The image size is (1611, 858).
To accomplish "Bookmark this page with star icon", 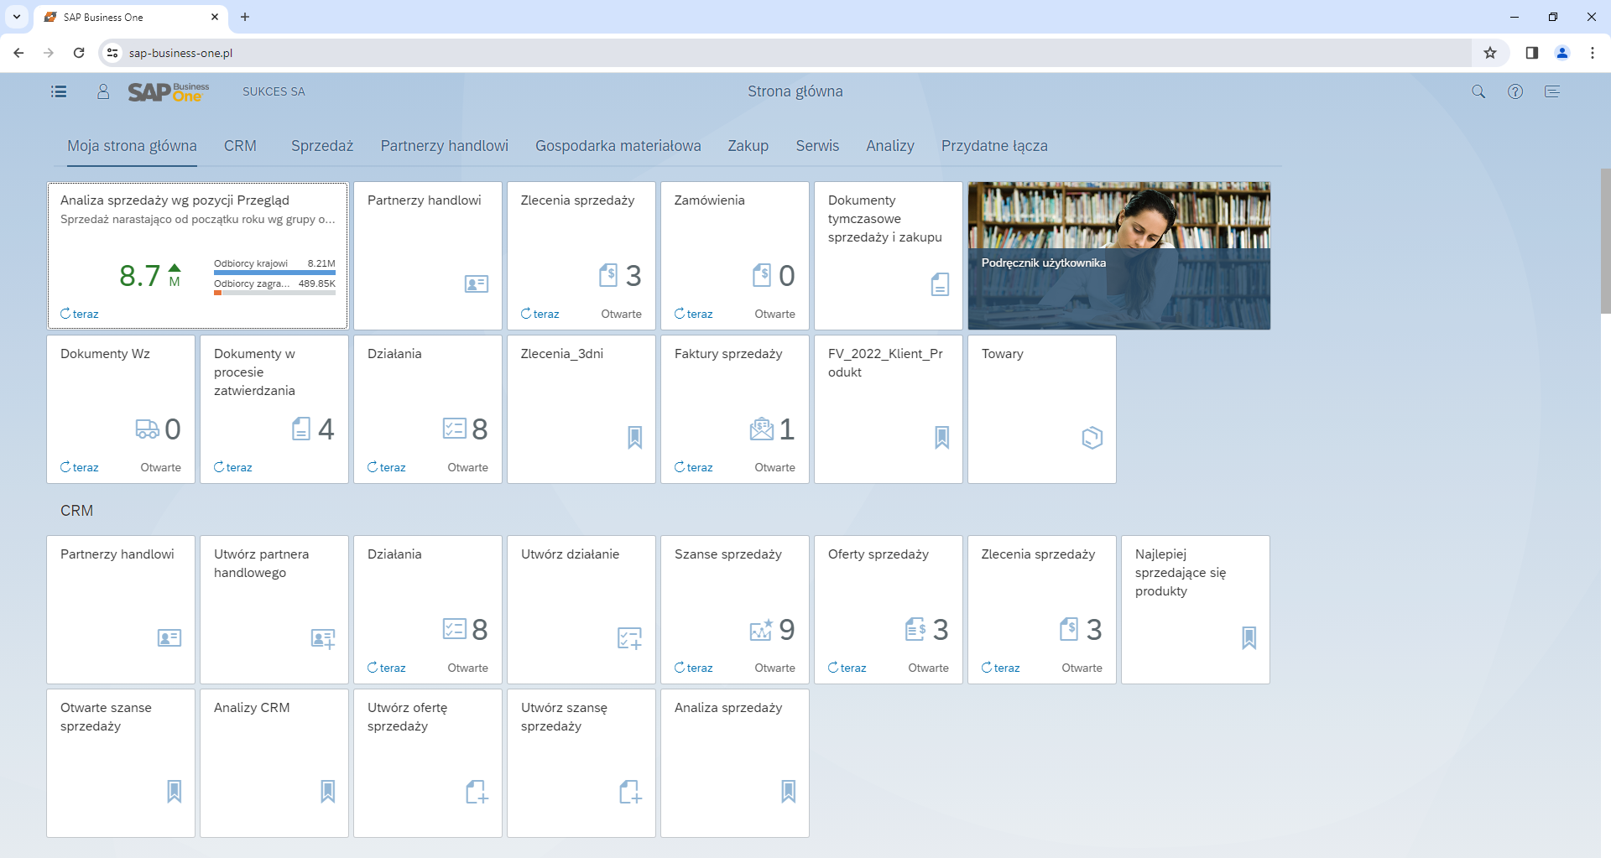I will [1489, 53].
